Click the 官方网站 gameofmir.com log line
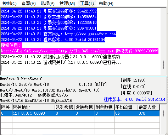This screenshot has width=168, height=135. coord(58,34)
